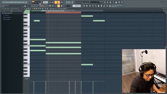Open the Installed folder
Viewport: 167px width, 94px height.
7,19
